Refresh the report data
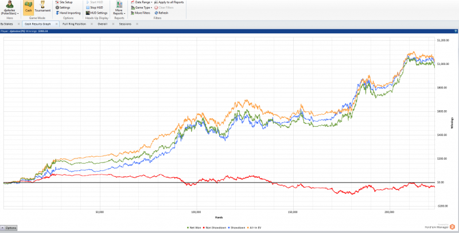The width and height of the screenshot is (459, 233). 163,13
